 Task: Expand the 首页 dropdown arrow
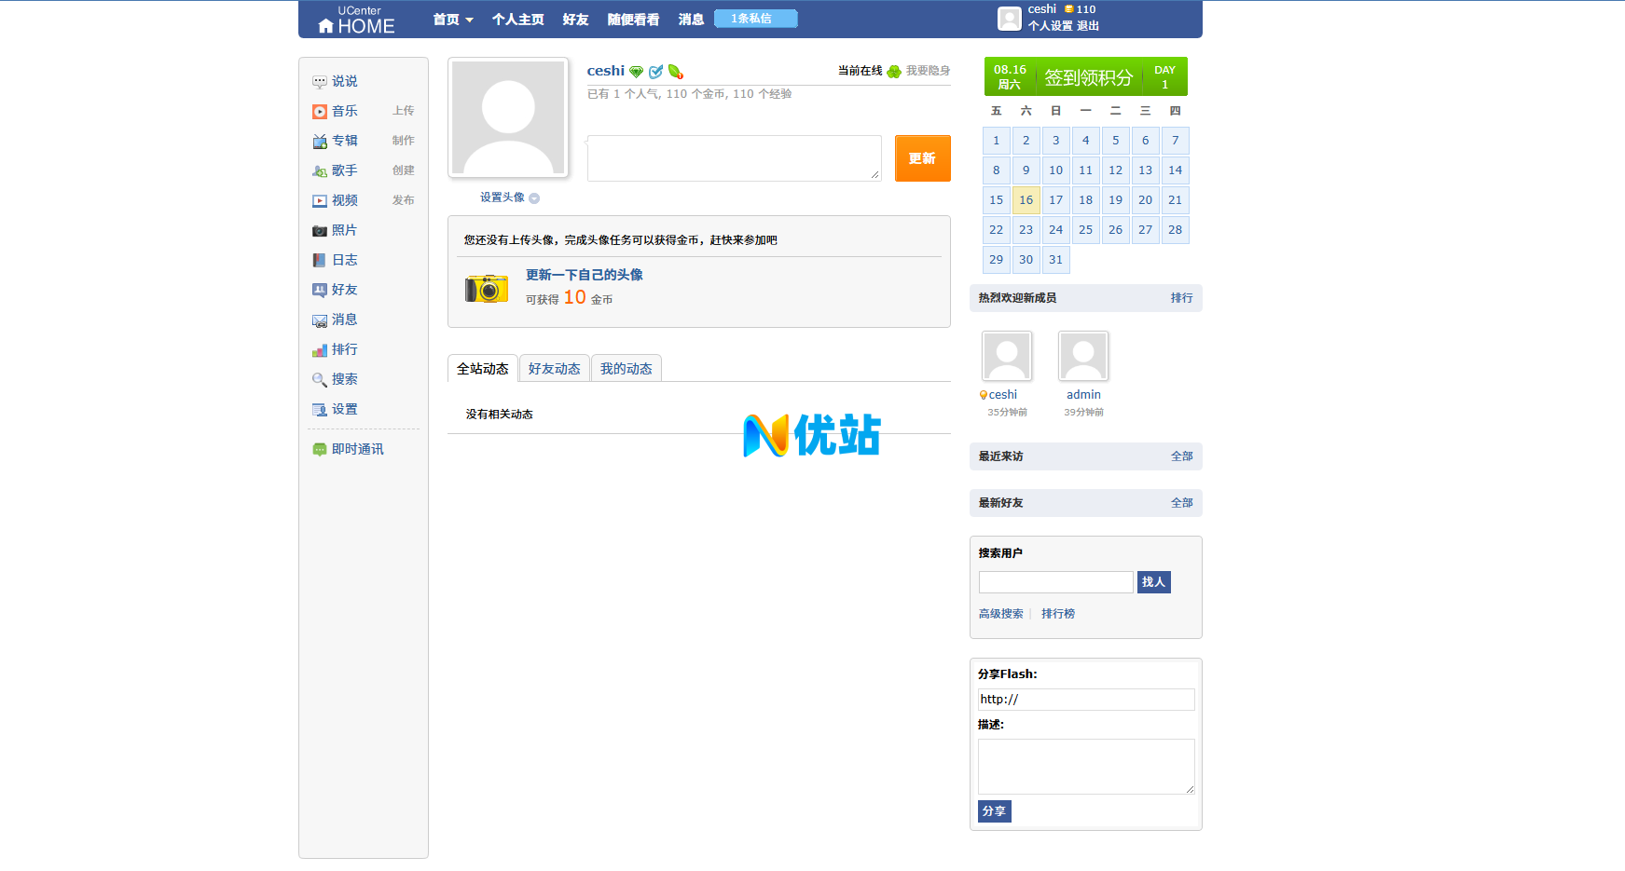tap(469, 20)
